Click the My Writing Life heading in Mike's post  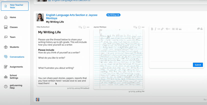pyautogui.click(x=49, y=32)
